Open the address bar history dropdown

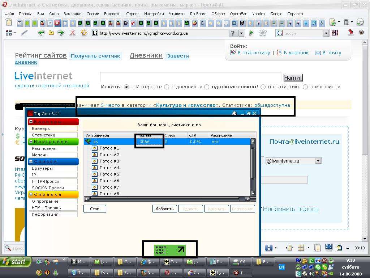click(241, 33)
